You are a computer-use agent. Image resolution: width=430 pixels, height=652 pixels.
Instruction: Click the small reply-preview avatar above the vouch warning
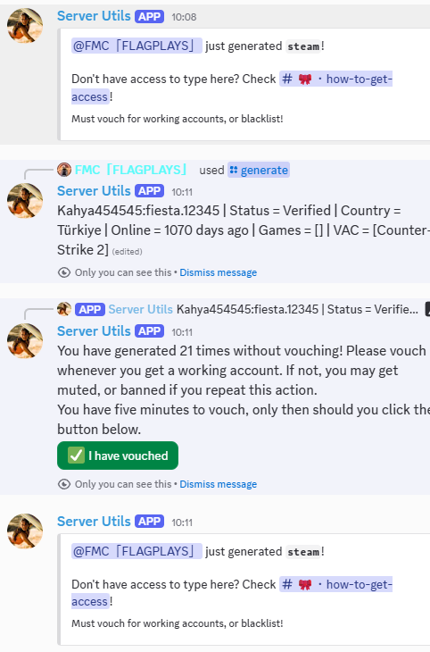(x=64, y=309)
